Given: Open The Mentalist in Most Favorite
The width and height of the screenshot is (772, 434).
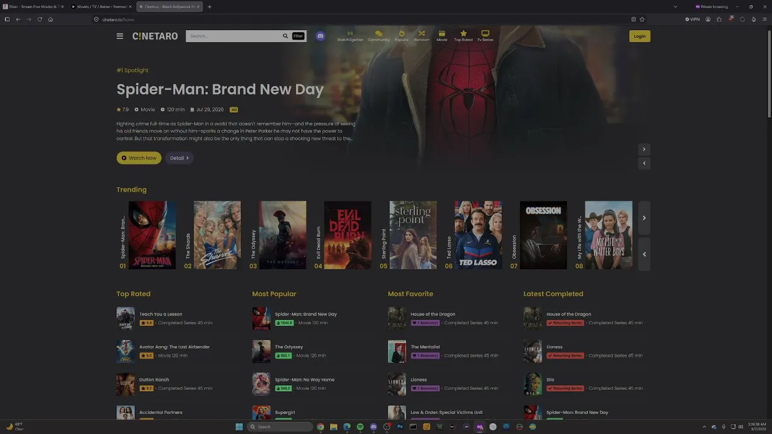Looking at the screenshot, I should (425, 347).
